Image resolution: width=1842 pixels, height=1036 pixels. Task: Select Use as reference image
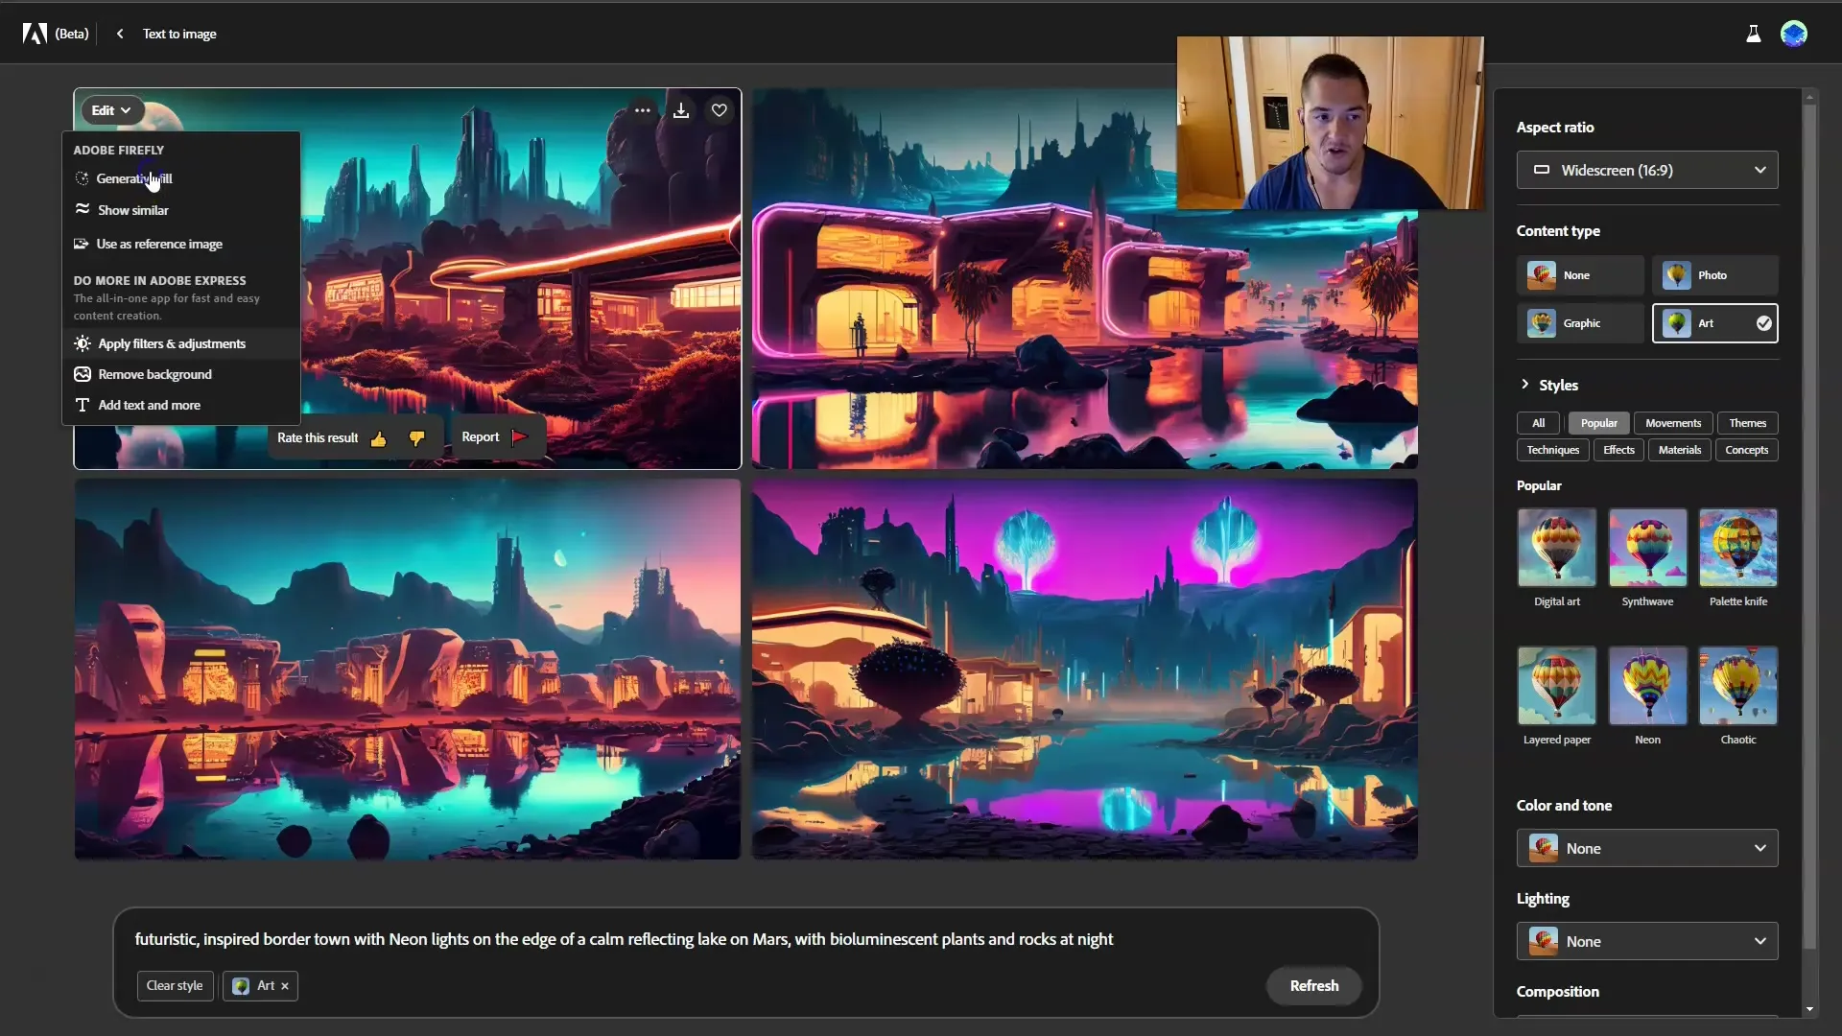click(159, 243)
